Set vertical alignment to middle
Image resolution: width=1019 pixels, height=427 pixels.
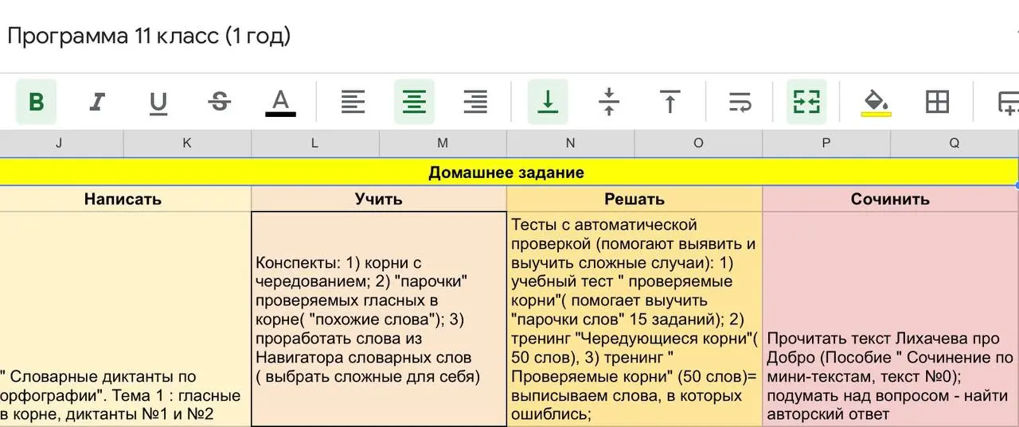(609, 102)
